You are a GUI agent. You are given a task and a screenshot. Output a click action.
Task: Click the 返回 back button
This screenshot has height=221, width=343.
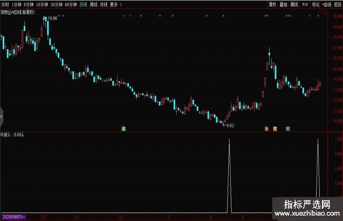[x=337, y=4]
